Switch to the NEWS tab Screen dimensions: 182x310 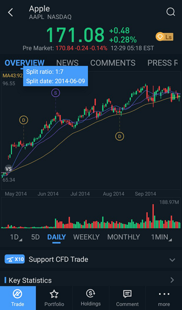pyautogui.click(x=67, y=63)
